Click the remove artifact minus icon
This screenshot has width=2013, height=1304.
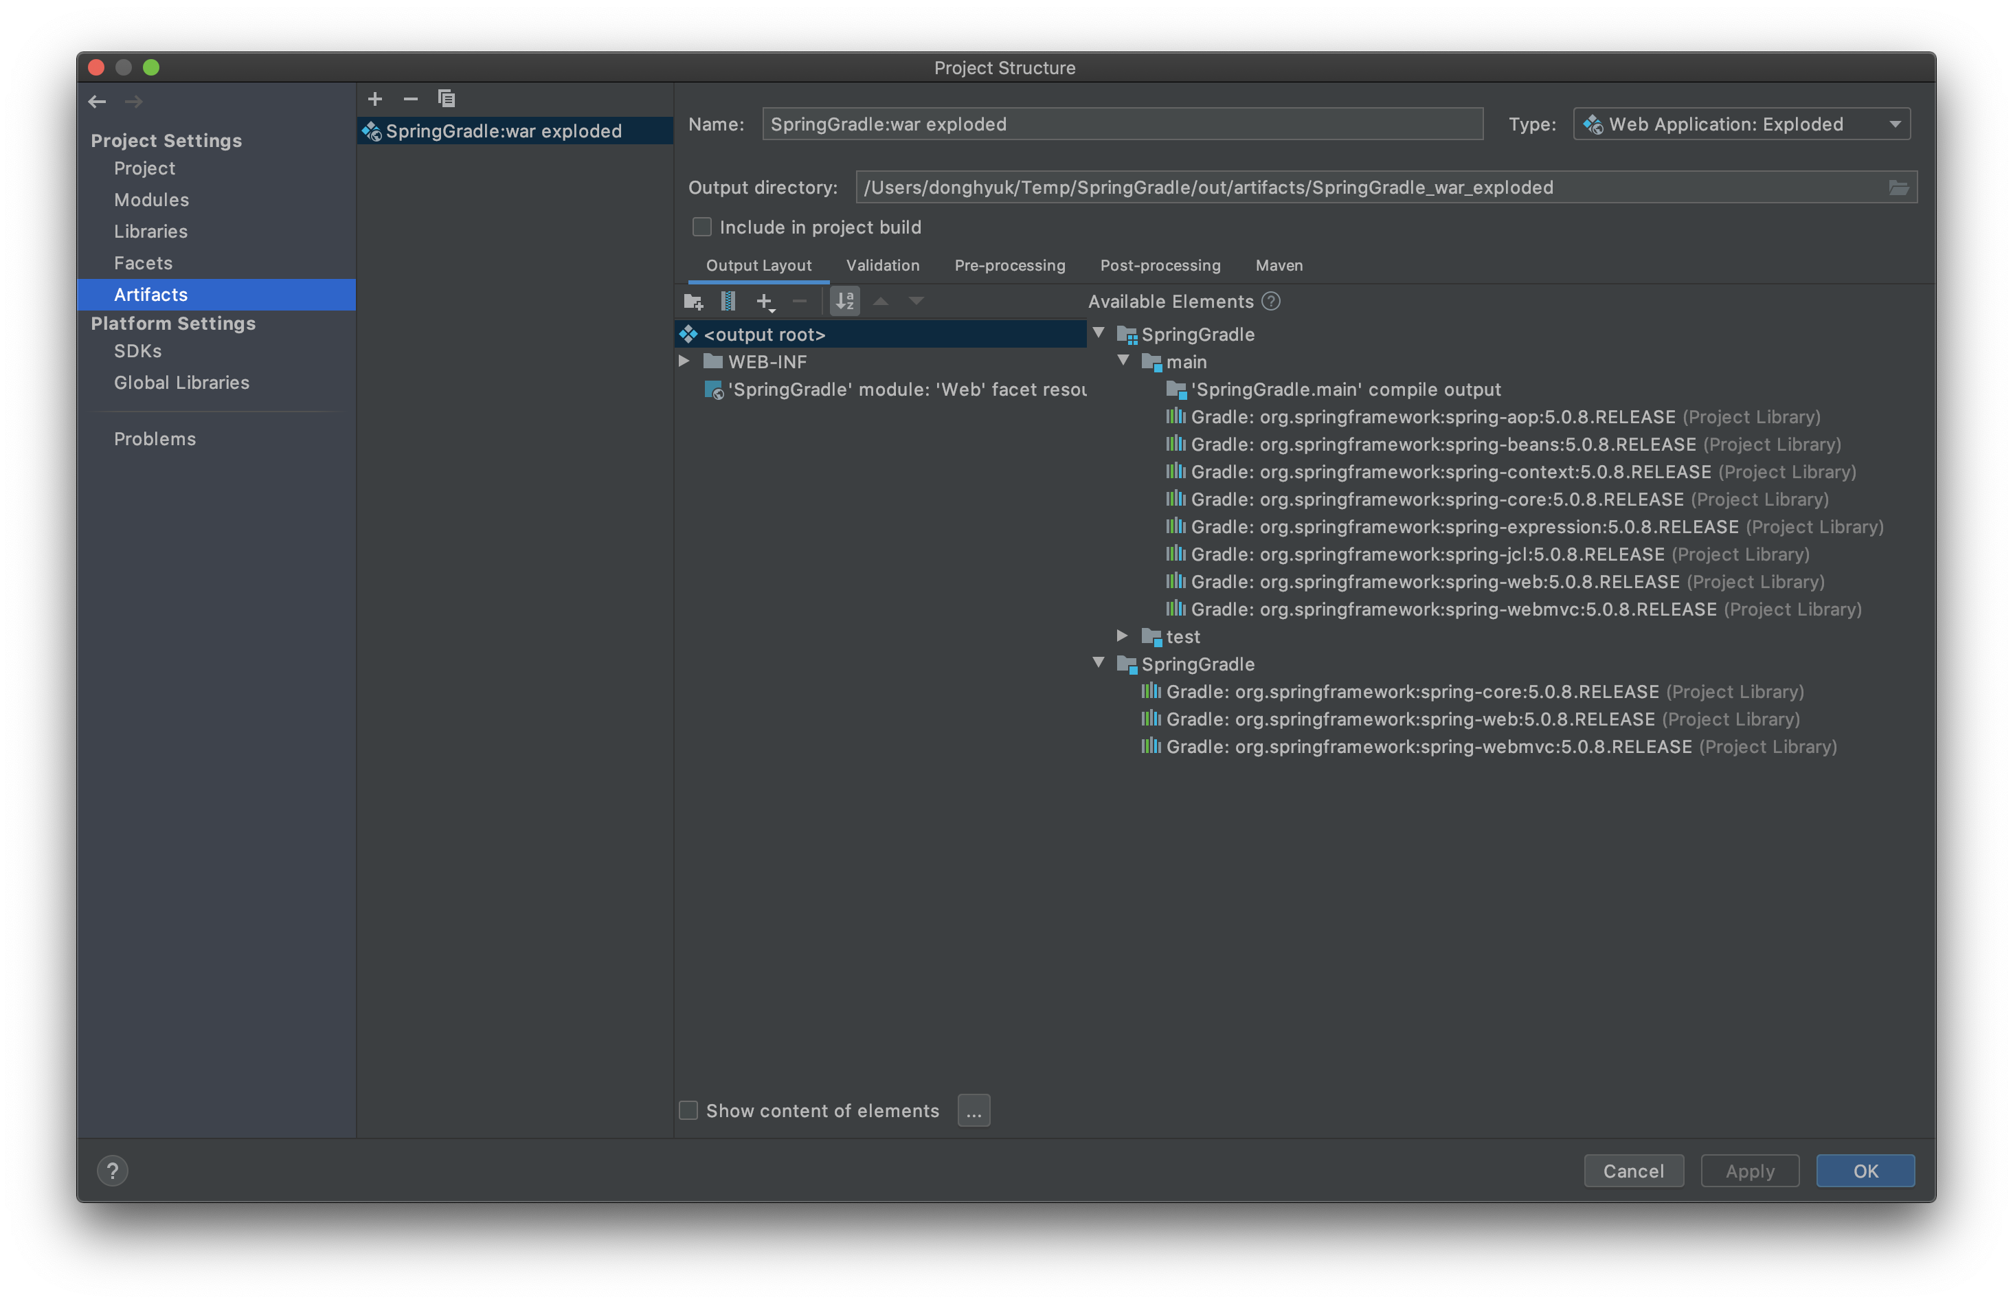[410, 99]
